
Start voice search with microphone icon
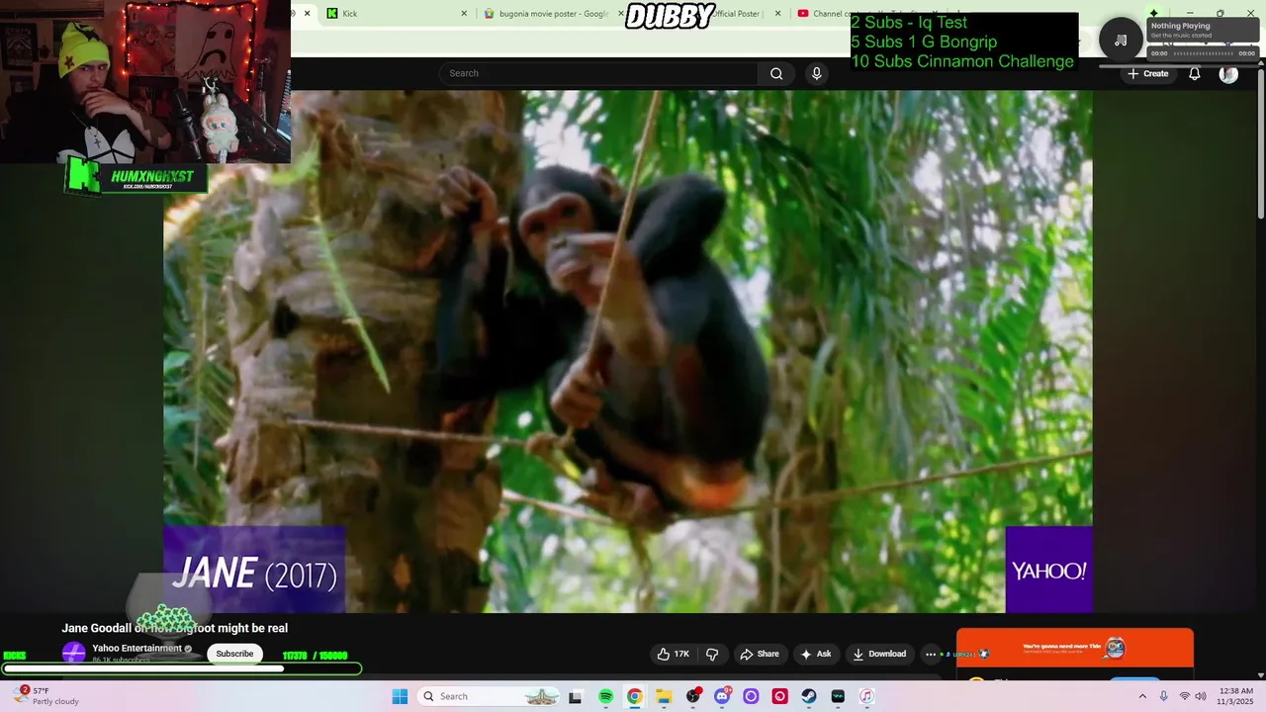pos(816,73)
